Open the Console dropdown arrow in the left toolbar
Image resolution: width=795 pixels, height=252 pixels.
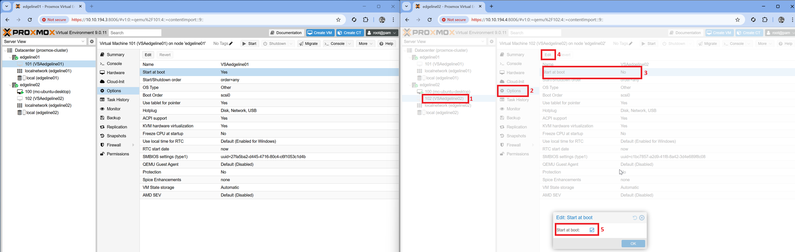(350, 44)
